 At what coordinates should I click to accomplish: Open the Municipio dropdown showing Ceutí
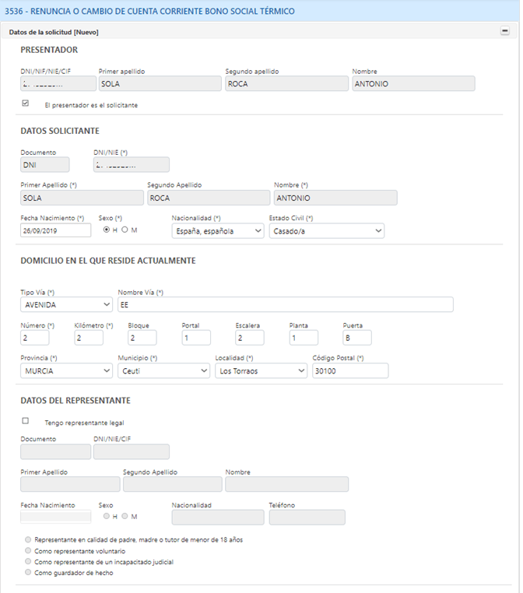pyautogui.click(x=163, y=370)
